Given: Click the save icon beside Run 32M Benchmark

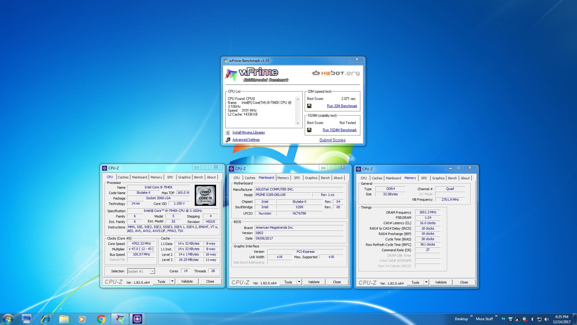Looking at the screenshot, I should (x=309, y=106).
